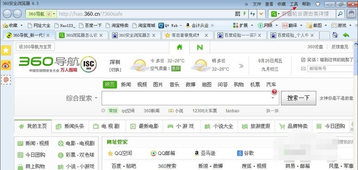Open the 收藏 star favorites button
Image resolution: width=358 pixels, height=170 pixels.
(x=10, y=25)
